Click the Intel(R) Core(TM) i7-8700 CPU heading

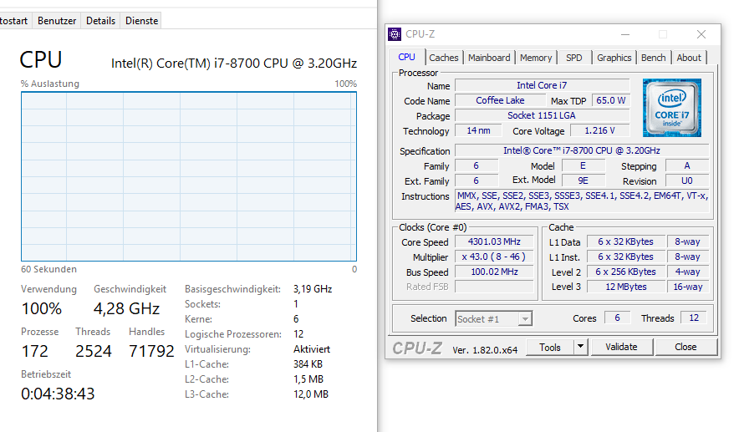coord(234,64)
